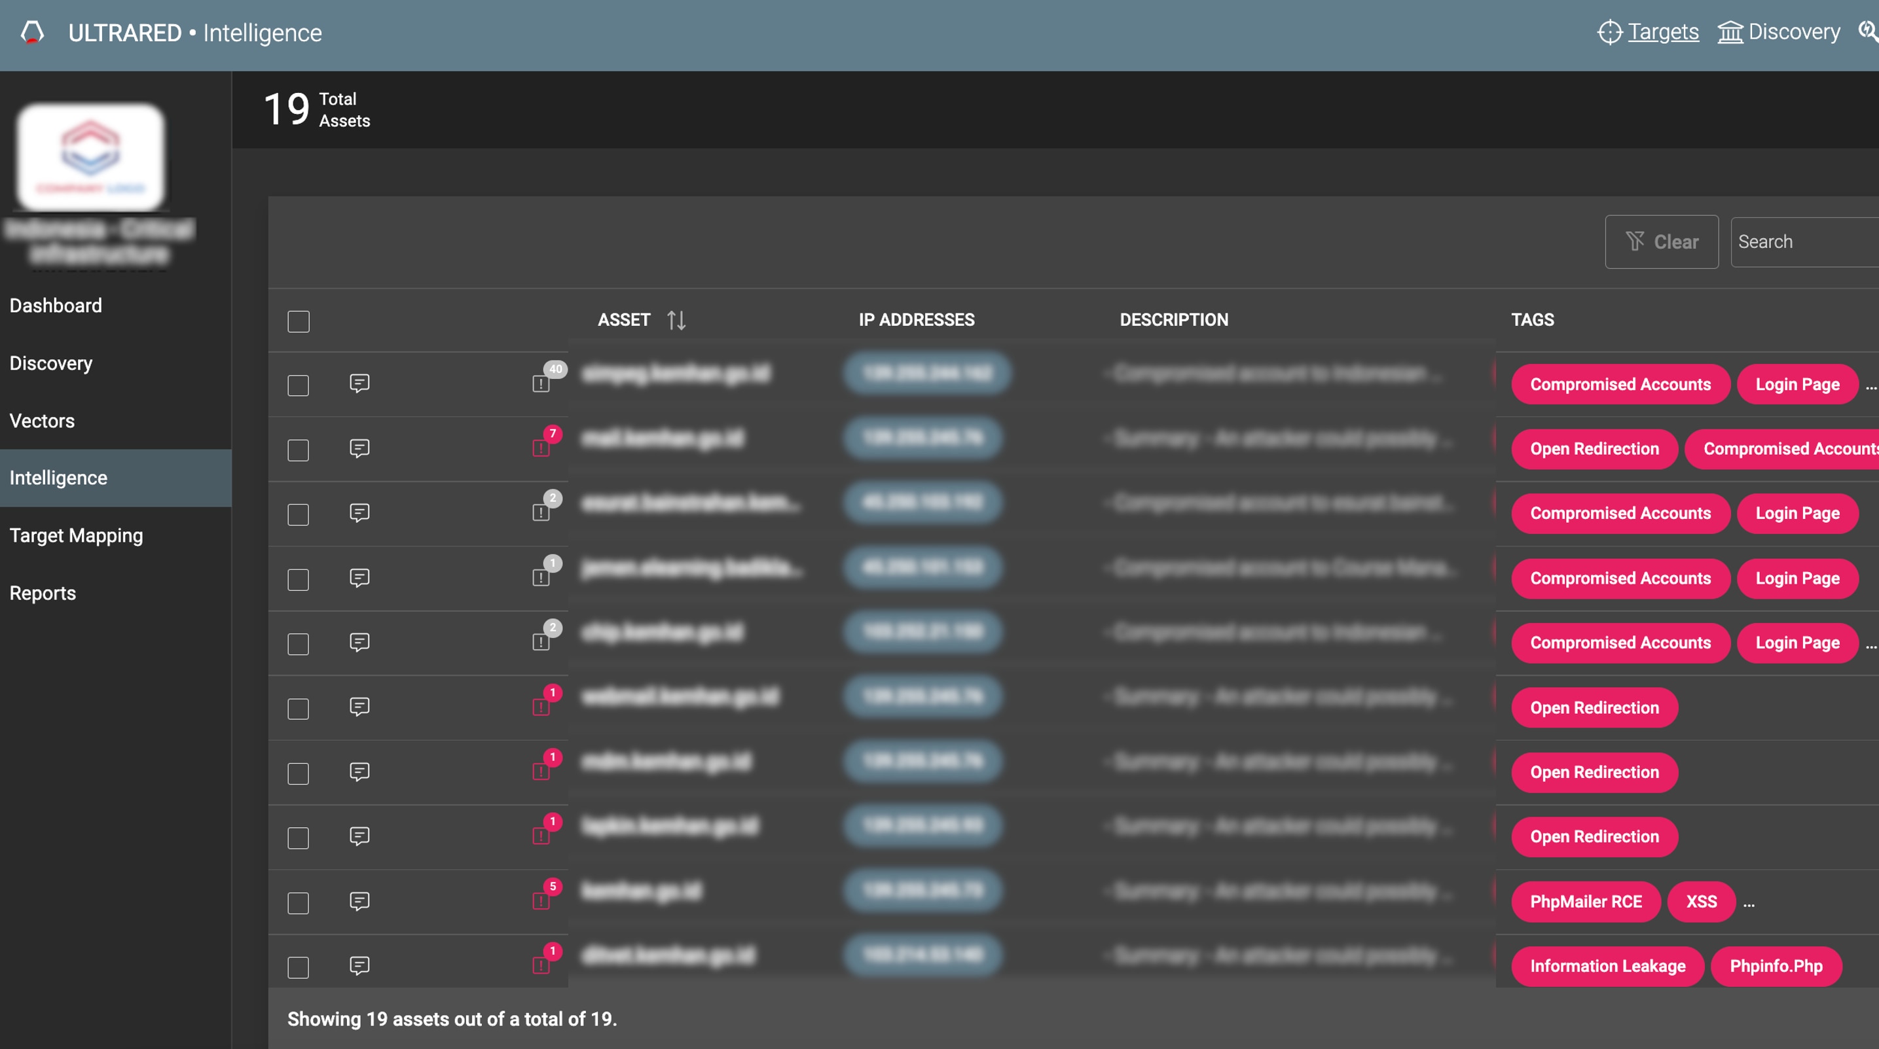Check the sixth row checkbox
The height and width of the screenshot is (1049, 1879).
tap(299, 709)
